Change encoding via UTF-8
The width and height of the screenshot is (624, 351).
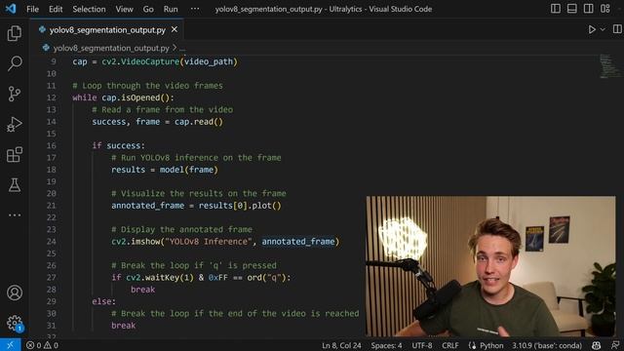pos(422,345)
